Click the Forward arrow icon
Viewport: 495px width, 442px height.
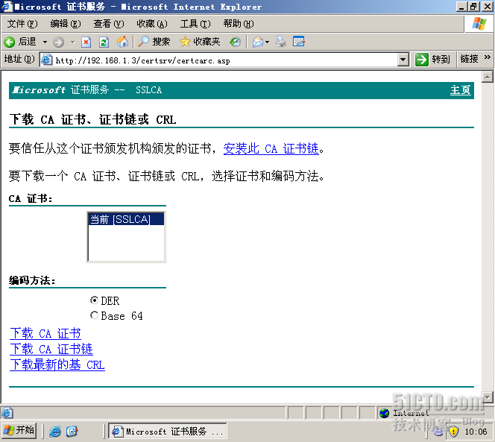click(x=58, y=42)
